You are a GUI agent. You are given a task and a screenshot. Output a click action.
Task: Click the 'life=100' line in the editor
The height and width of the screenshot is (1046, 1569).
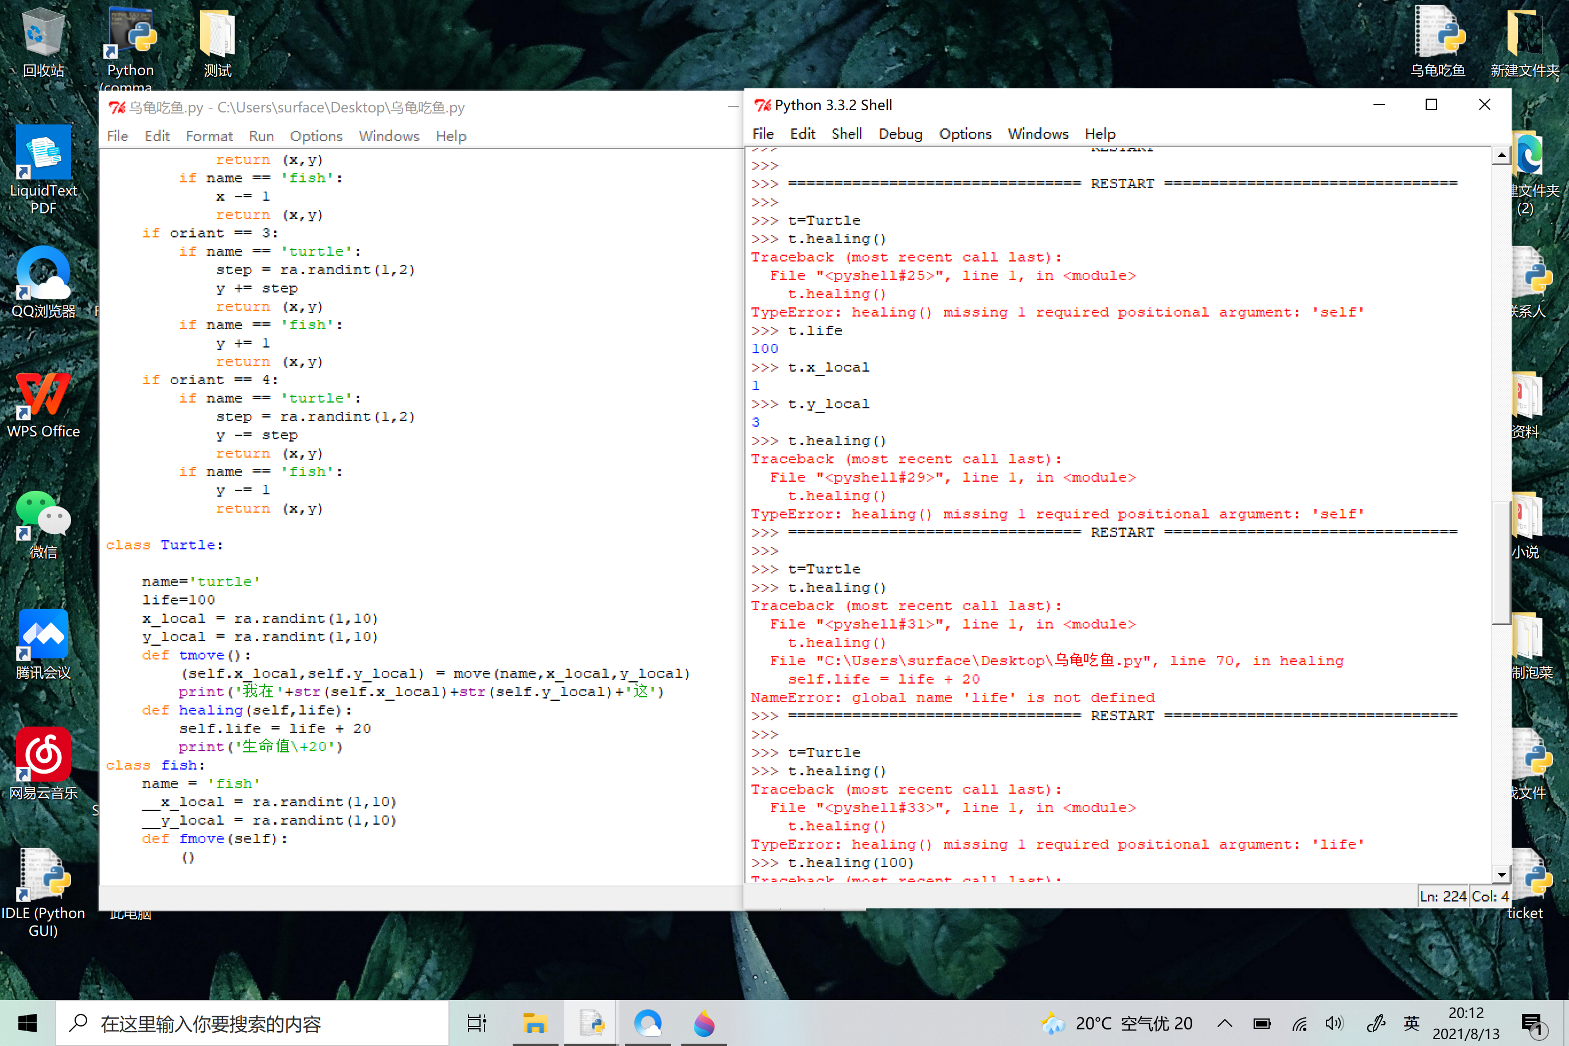178,600
